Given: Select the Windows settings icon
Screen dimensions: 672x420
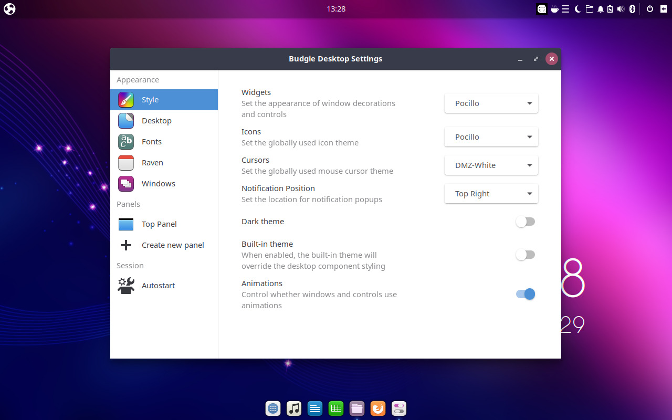Looking at the screenshot, I should [x=125, y=184].
